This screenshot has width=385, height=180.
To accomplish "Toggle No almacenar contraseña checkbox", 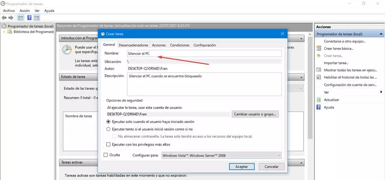I will coord(114,136).
